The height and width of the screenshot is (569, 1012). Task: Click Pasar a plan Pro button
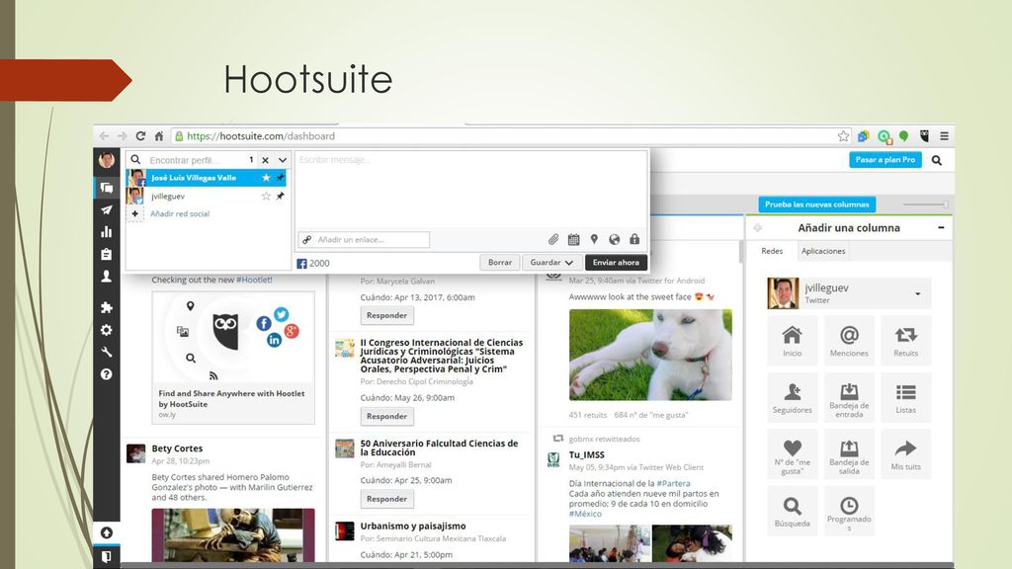885,160
